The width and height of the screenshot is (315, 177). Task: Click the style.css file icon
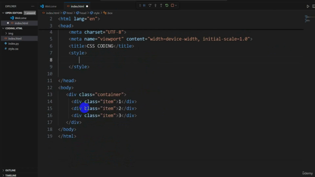pyautogui.click(x=5, y=49)
